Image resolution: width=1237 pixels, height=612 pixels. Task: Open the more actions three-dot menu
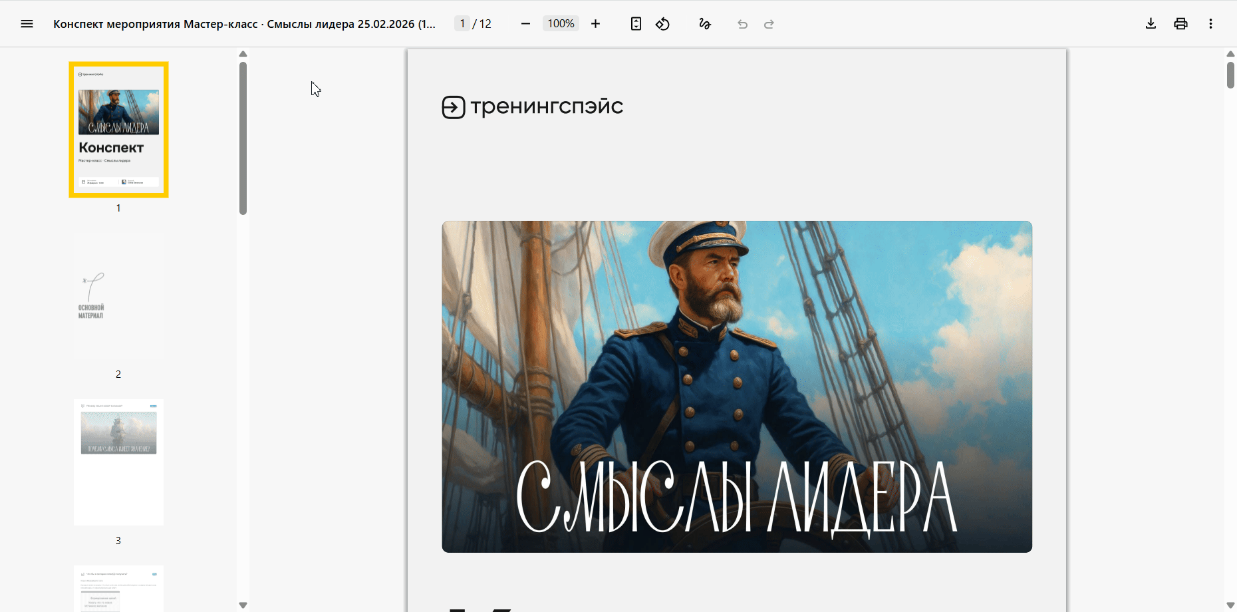pyautogui.click(x=1210, y=24)
